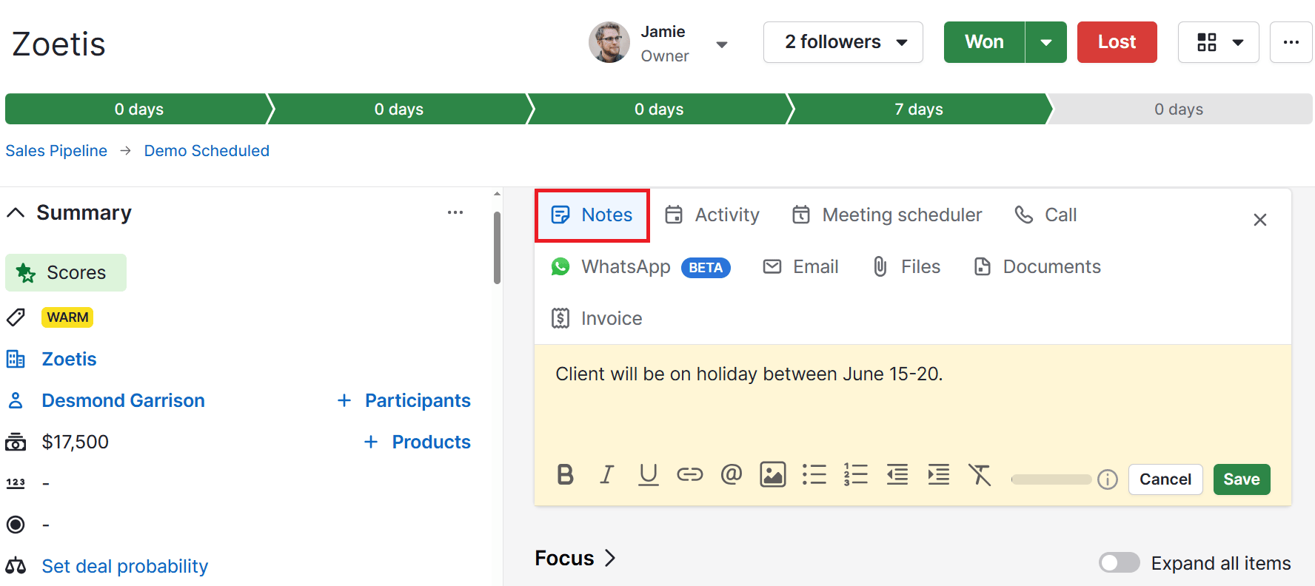Screen dimensions: 1315x586
Task: Open the Email tab
Action: tap(800, 267)
